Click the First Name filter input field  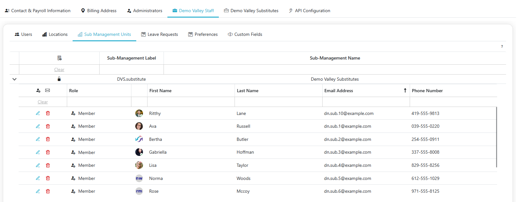(191, 102)
